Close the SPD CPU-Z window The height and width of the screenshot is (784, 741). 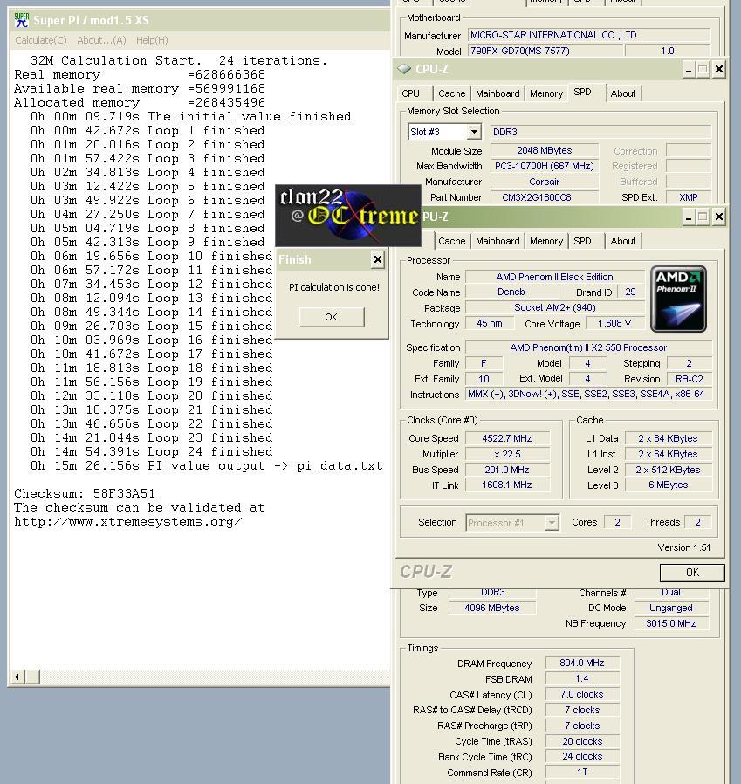point(719,70)
